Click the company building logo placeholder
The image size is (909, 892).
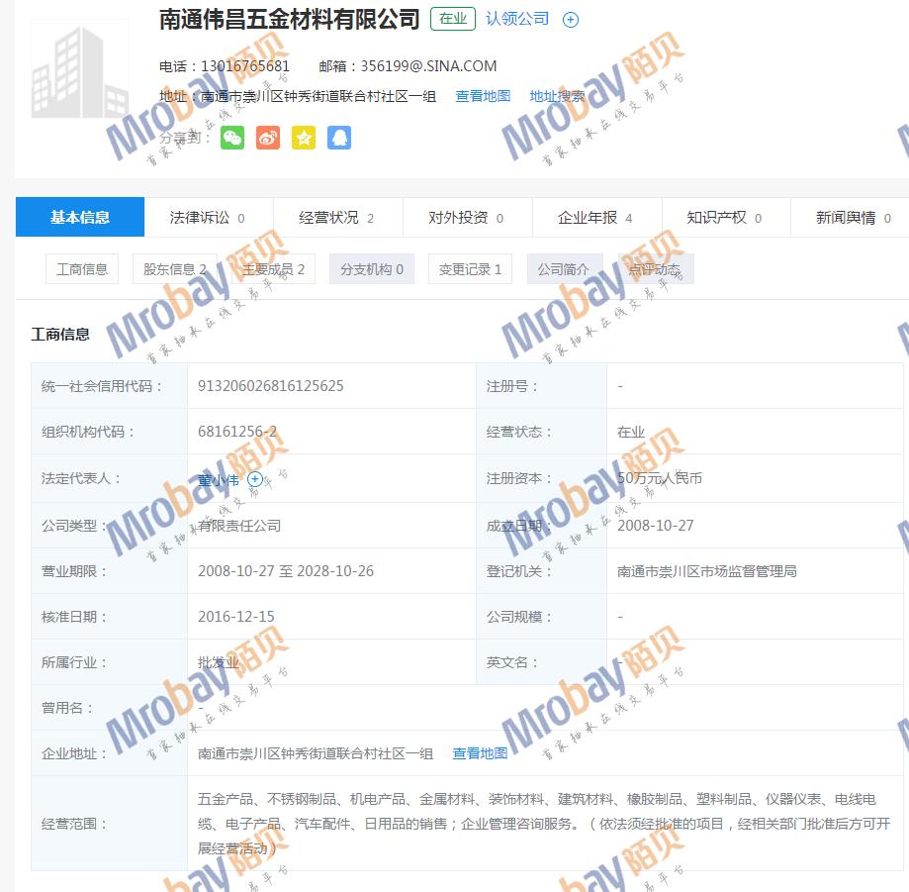coord(80,68)
